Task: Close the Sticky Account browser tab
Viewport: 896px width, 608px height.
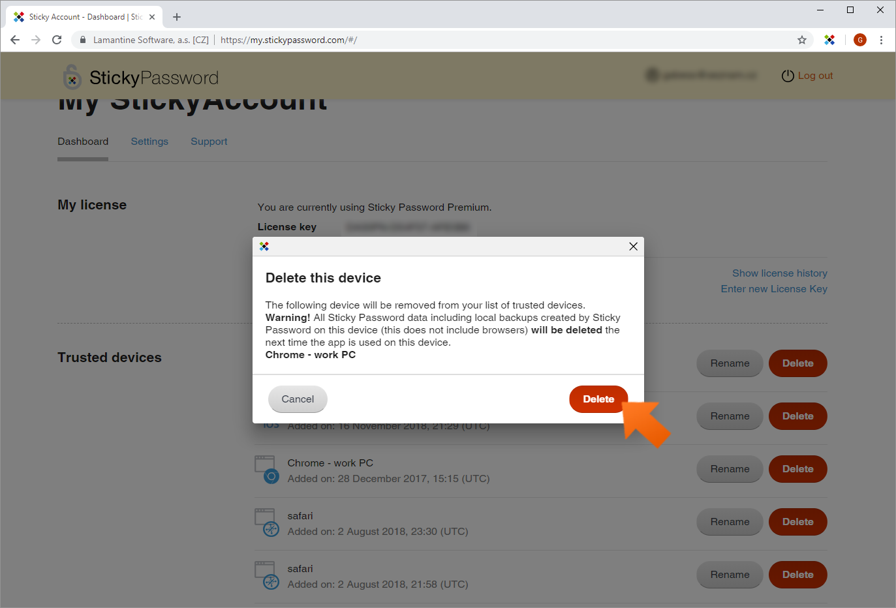Action: click(x=152, y=17)
